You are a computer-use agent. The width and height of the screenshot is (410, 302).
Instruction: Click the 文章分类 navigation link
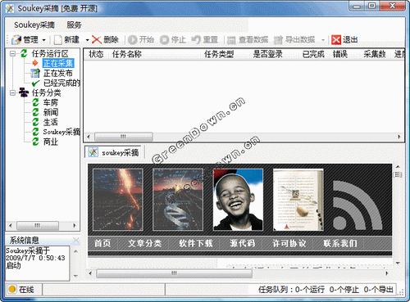tap(145, 243)
